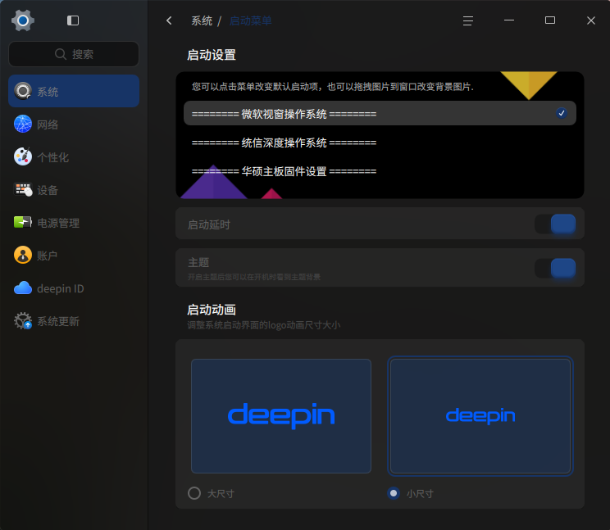Image resolution: width=610 pixels, height=530 pixels.
Task: Click boot menu hint text 您可以点击菜单
Action: pyautogui.click(x=333, y=86)
